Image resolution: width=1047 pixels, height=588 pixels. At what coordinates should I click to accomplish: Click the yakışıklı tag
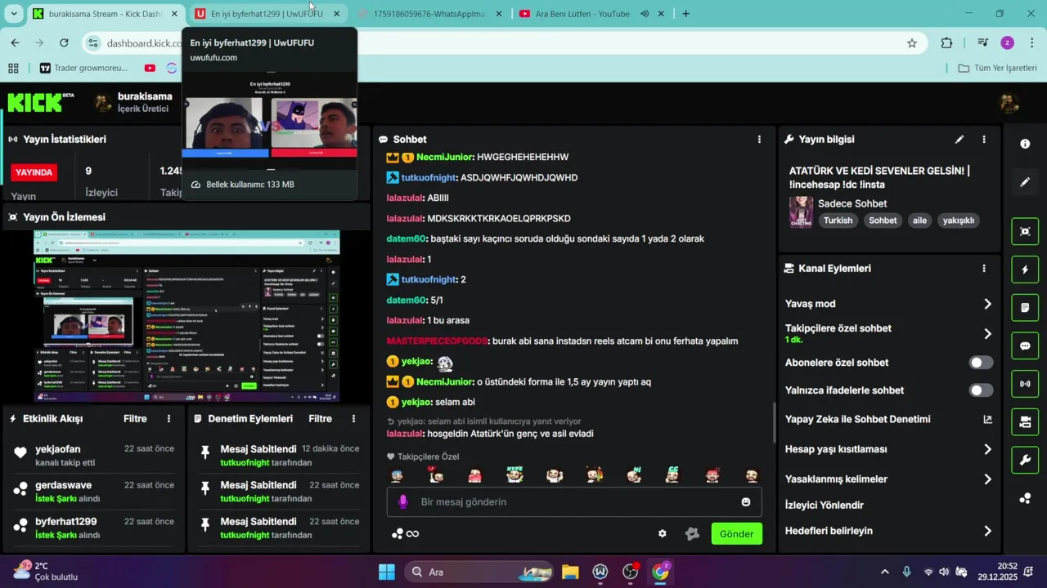[x=958, y=220]
